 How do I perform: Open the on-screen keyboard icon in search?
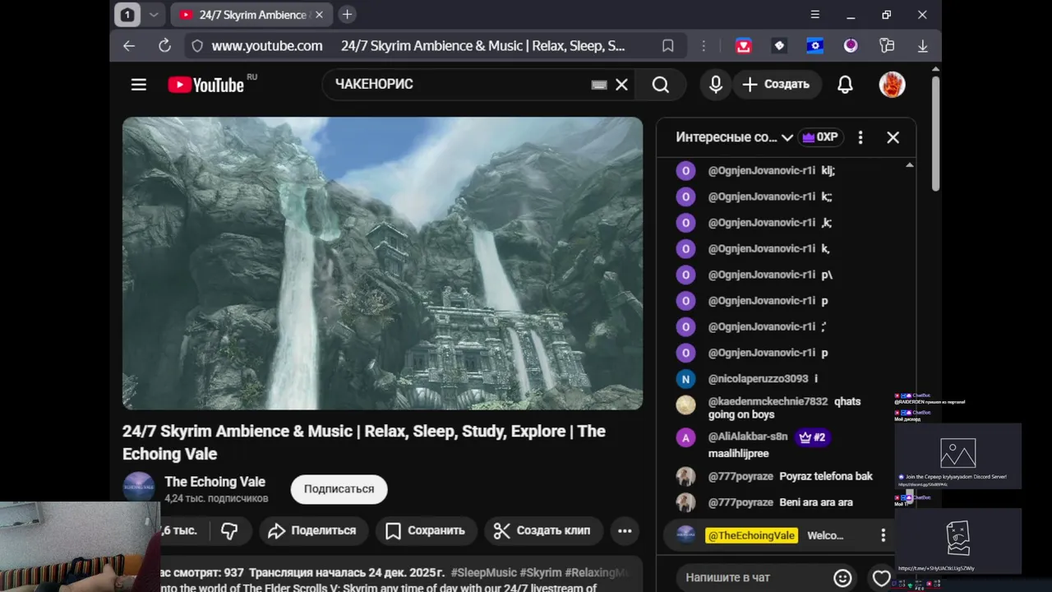point(599,85)
